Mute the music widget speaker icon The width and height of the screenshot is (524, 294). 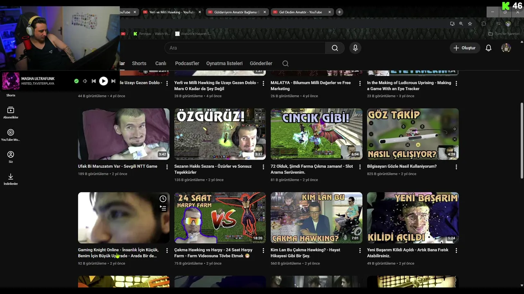85,81
